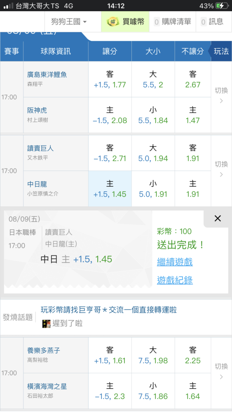Image resolution: width=232 pixels, height=413 pixels.
Task: Open the 廣島東洋鯉魚 team info link
Action: click(x=47, y=74)
